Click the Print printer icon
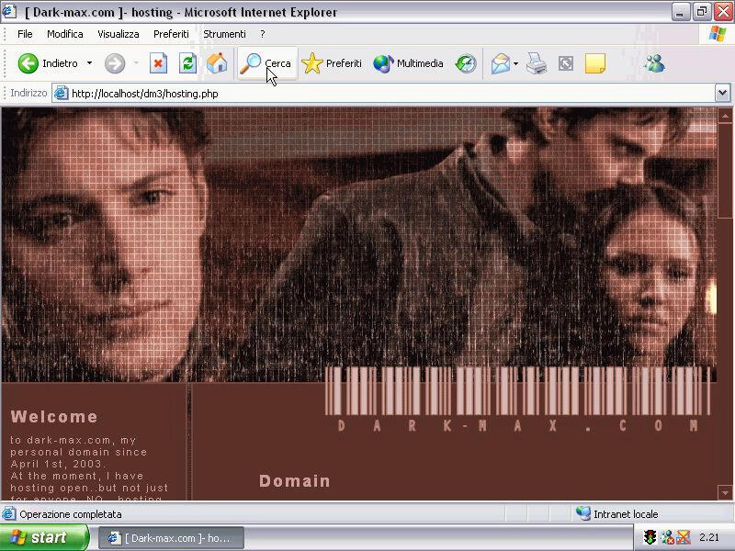 [537, 63]
